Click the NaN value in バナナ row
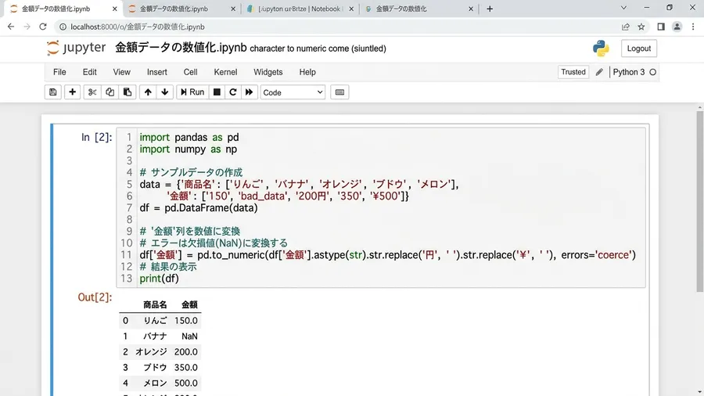Viewport: 704px width, 396px height. pyautogui.click(x=189, y=337)
